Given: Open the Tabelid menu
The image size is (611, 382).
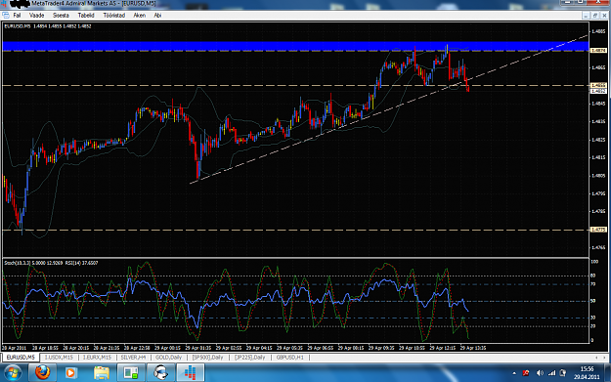Looking at the screenshot, I should (x=86, y=16).
